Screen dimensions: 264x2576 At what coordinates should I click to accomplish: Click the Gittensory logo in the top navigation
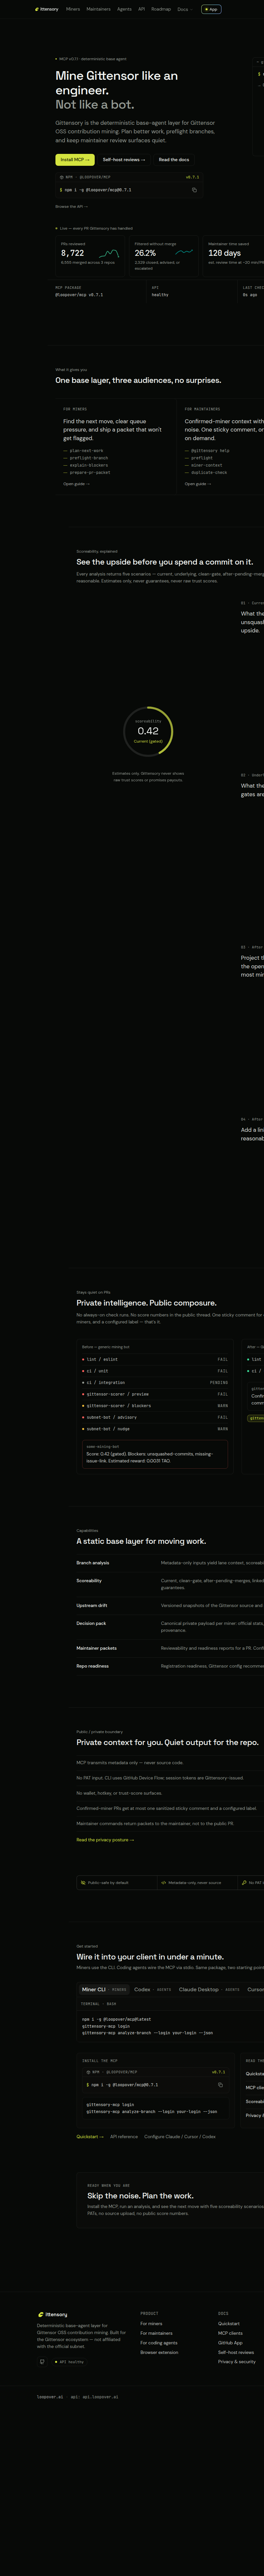click(x=47, y=9)
